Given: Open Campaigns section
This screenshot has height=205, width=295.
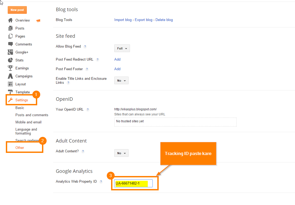Looking at the screenshot, I should pyautogui.click(x=24, y=76).
